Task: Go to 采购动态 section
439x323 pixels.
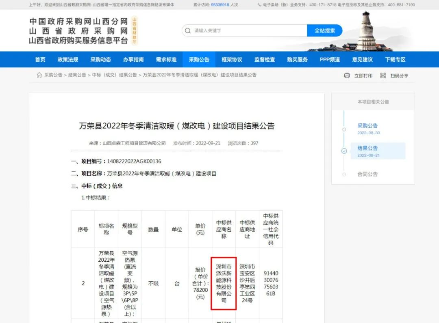Action: coord(100,60)
